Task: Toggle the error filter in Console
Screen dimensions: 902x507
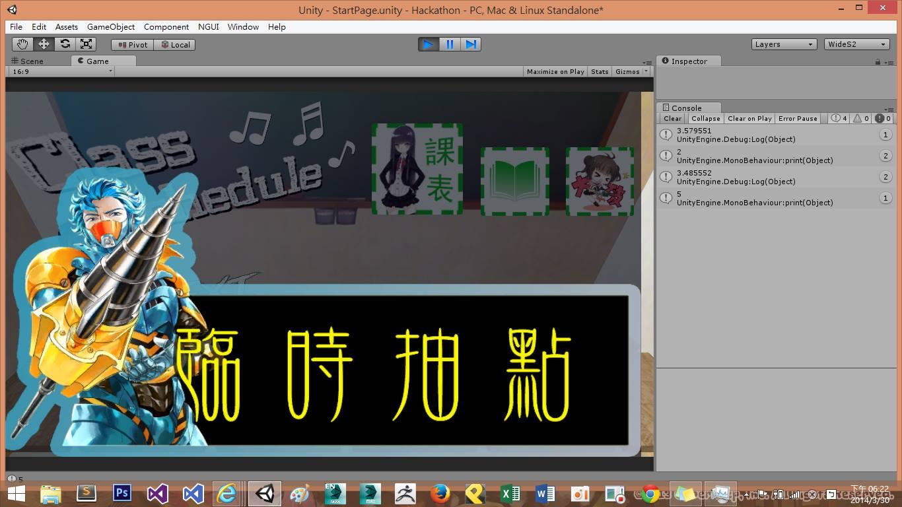Action: pyautogui.click(x=883, y=118)
